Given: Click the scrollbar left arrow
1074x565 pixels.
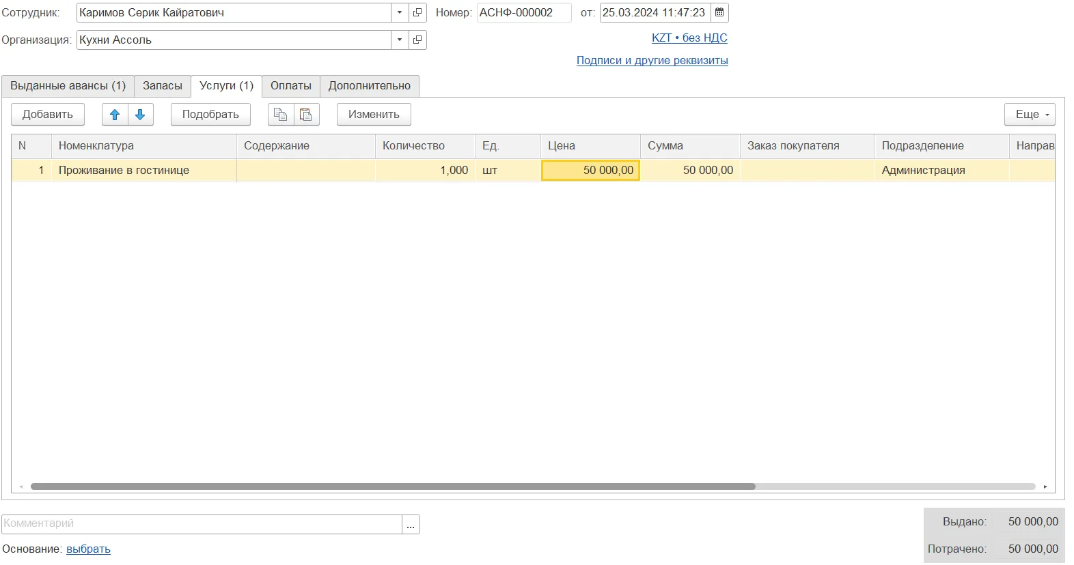Looking at the screenshot, I should [x=21, y=487].
